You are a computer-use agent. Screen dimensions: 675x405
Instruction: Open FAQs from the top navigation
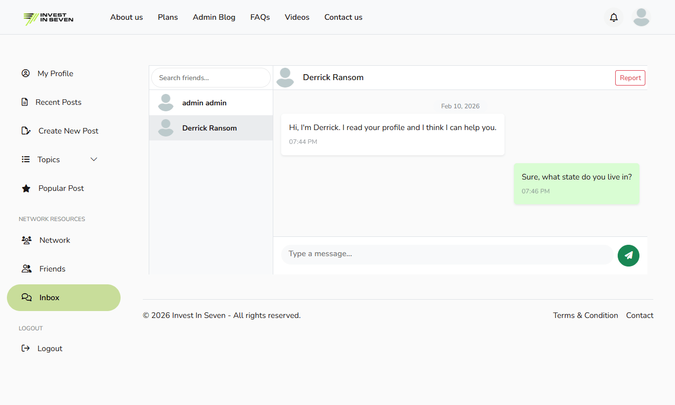tap(260, 17)
